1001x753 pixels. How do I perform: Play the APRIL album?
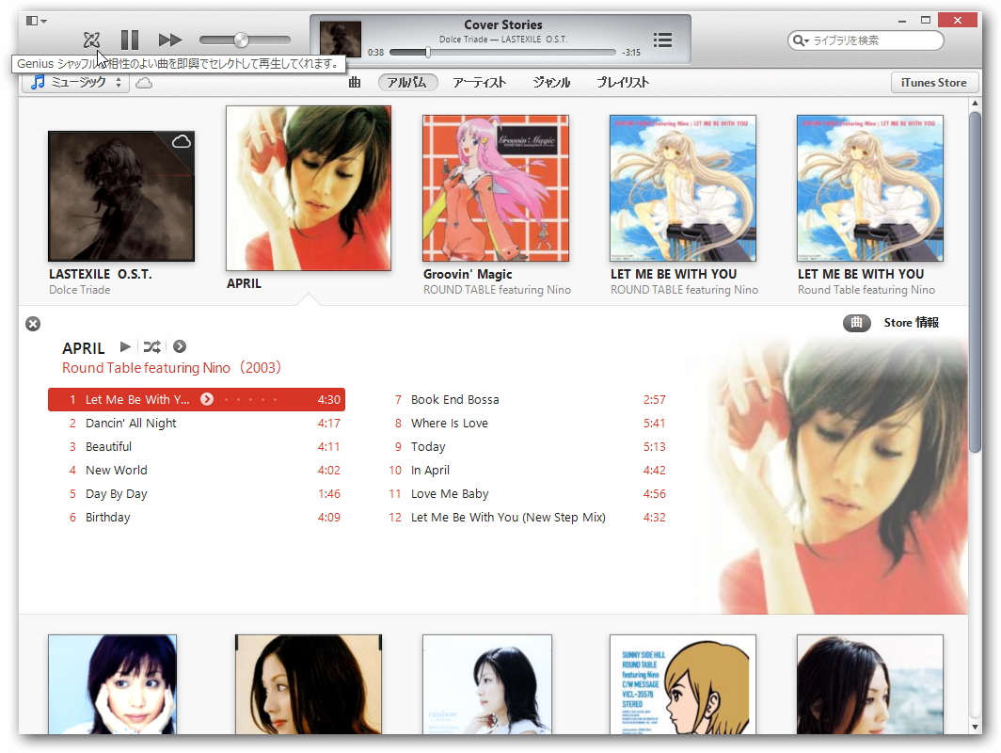click(125, 346)
